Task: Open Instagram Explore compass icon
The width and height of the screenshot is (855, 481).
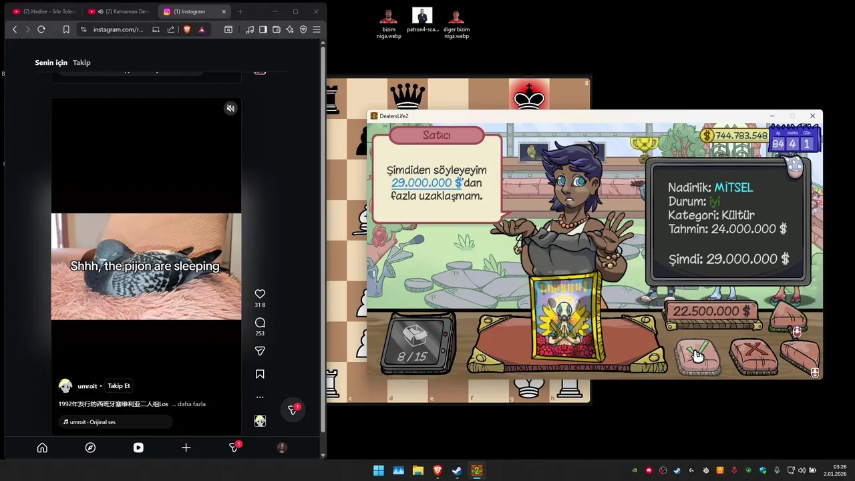Action: [90, 448]
